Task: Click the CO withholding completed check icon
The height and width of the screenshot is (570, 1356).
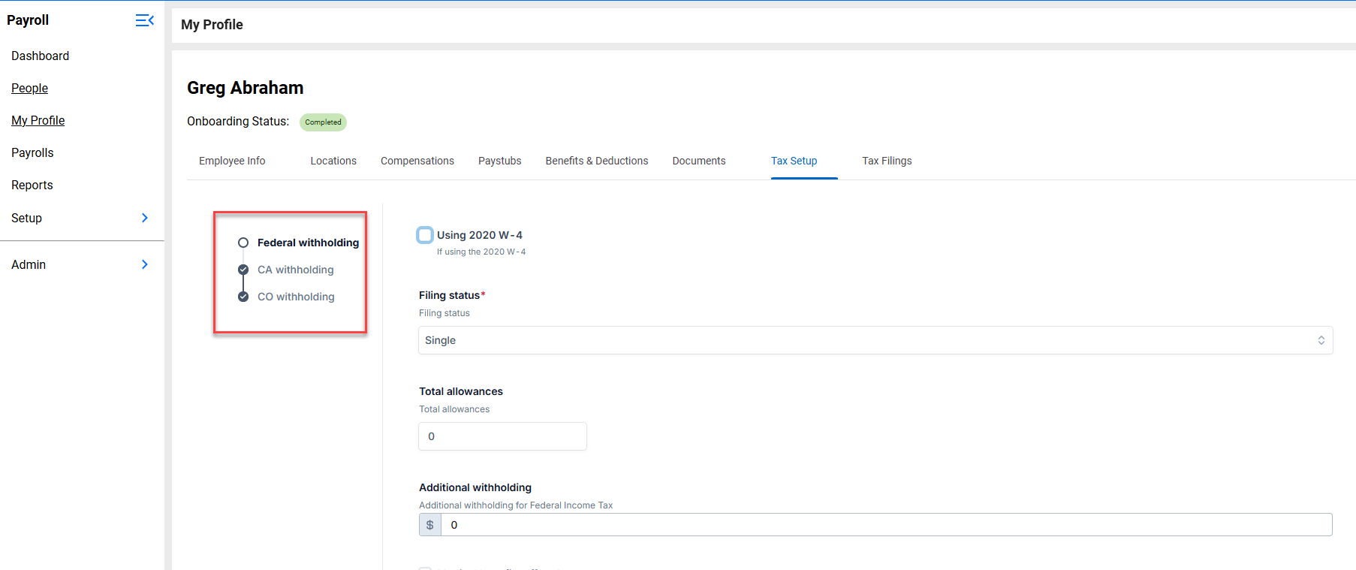Action: point(243,297)
